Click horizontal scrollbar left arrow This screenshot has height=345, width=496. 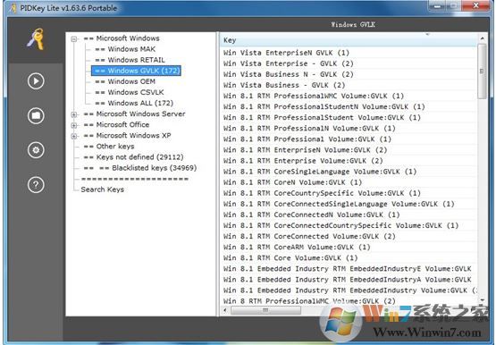225,310
